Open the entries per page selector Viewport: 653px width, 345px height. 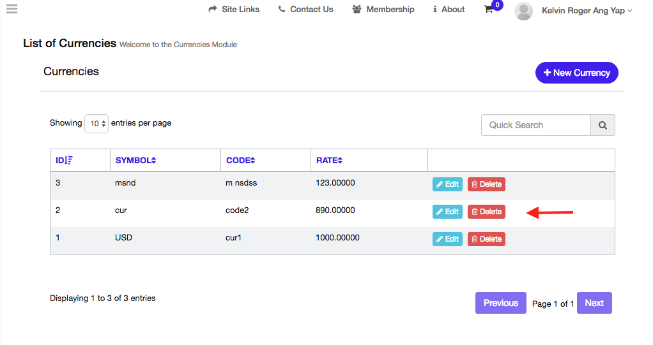pos(96,124)
